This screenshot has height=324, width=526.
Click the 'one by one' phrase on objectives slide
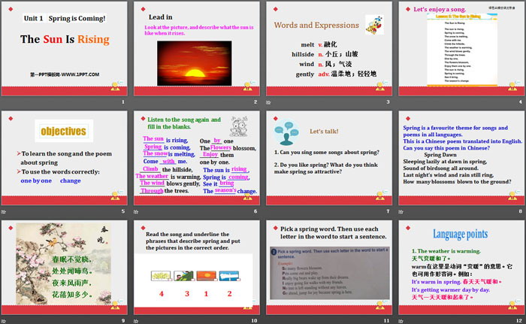tap(36, 181)
